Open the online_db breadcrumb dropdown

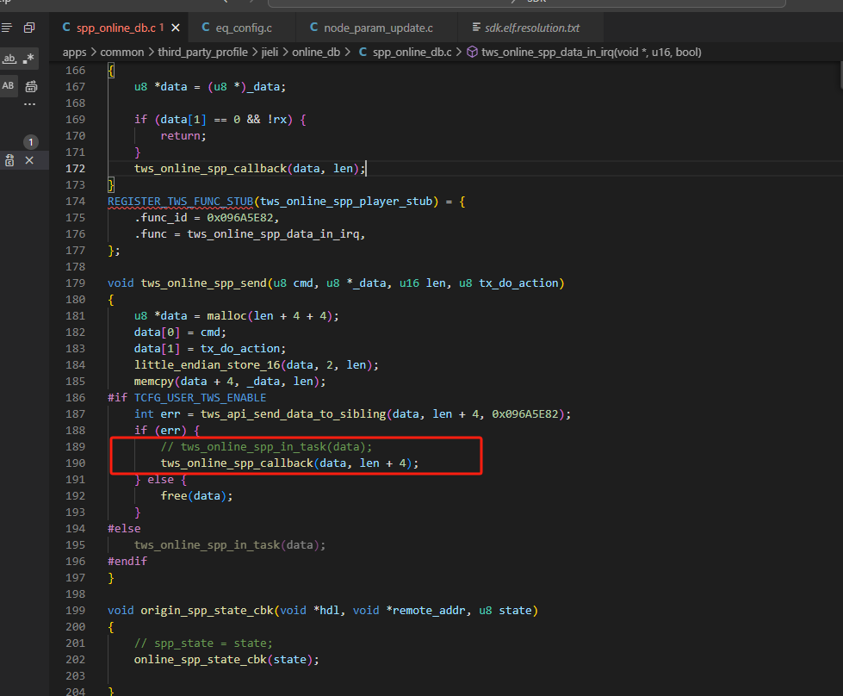tap(316, 53)
